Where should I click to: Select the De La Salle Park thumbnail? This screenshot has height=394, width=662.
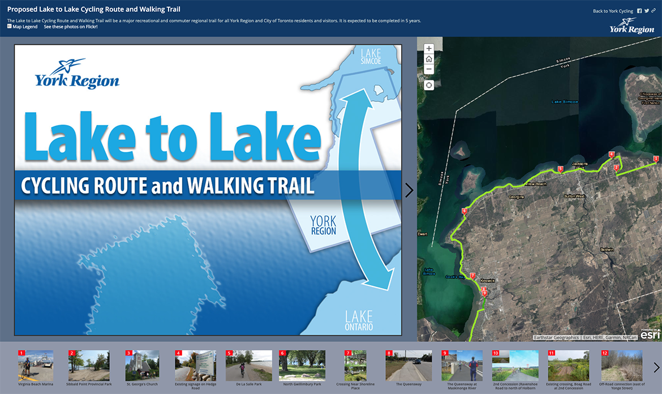249,365
